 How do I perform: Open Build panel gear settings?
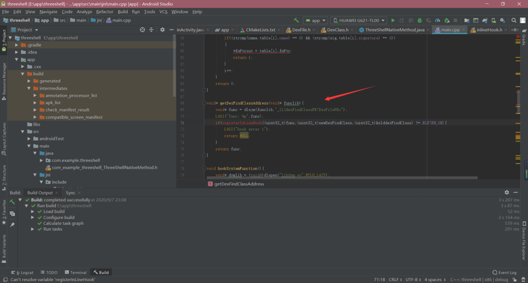coord(507,193)
